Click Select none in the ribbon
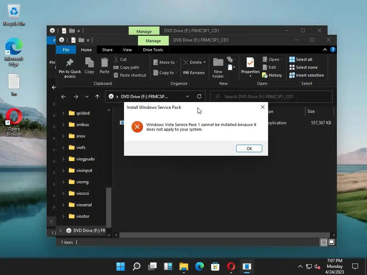367x275 pixels. (x=303, y=67)
